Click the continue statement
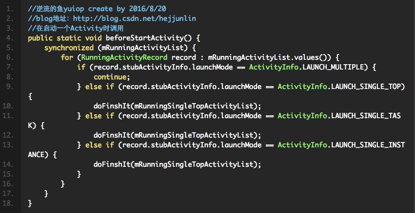Viewport: 415px width, 213px height. [112, 76]
